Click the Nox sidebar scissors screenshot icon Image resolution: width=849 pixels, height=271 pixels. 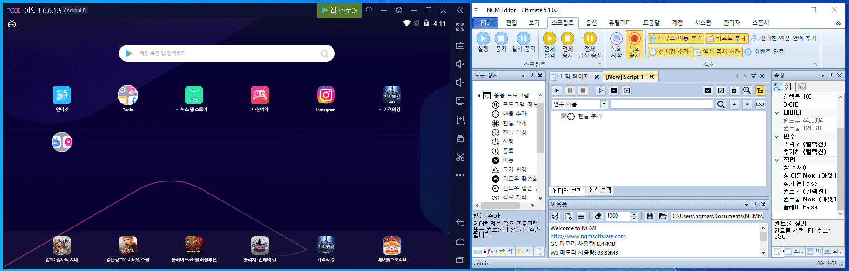pos(460,157)
